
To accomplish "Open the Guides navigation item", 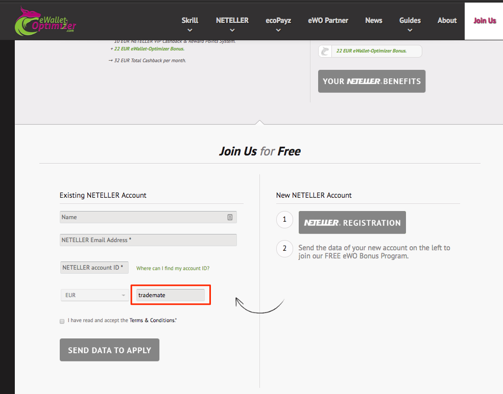I will [410, 20].
